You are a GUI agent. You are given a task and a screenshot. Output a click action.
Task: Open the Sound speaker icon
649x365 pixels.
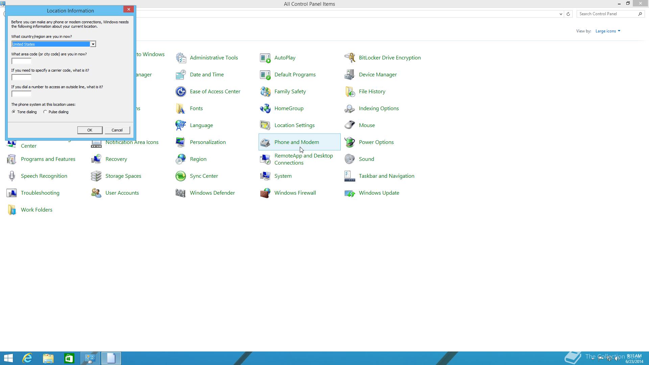point(350,159)
